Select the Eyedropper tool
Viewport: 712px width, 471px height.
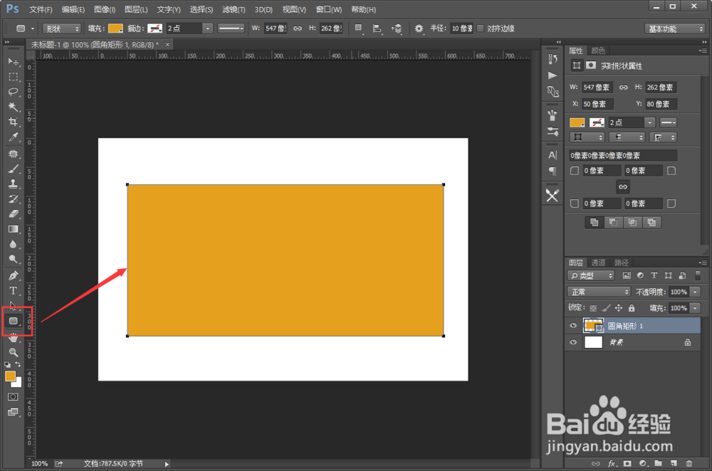click(13, 137)
